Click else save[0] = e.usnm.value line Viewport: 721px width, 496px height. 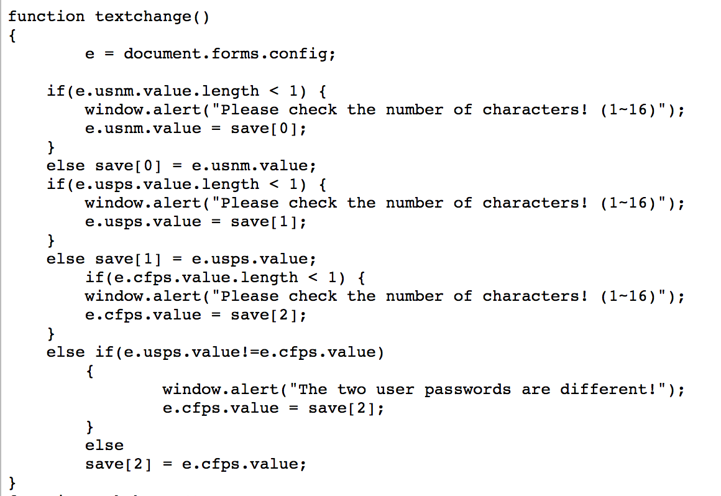click(181, 166)
